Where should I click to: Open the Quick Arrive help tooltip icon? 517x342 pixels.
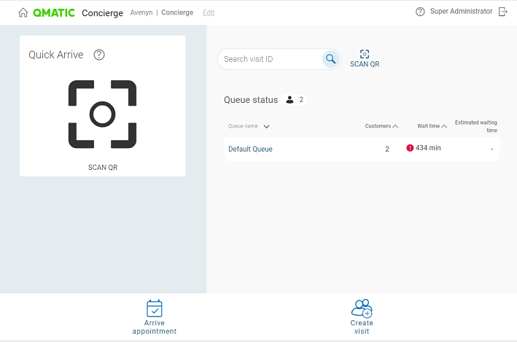(x=100, y=55)
